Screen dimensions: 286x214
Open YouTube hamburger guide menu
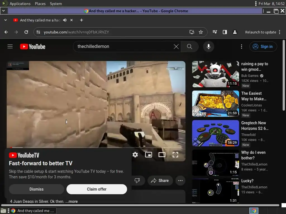coord(10,47)
